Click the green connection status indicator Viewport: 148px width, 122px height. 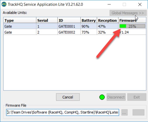(102, 97)
